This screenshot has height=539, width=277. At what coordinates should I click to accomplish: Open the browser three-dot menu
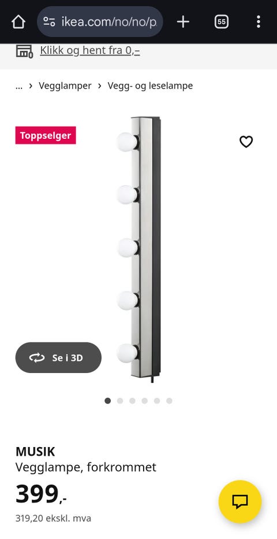pyautogui.click(x=259, y=22)
